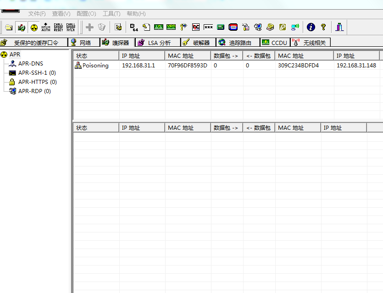Click the wireless scanner computer icon

click(295, 27)
